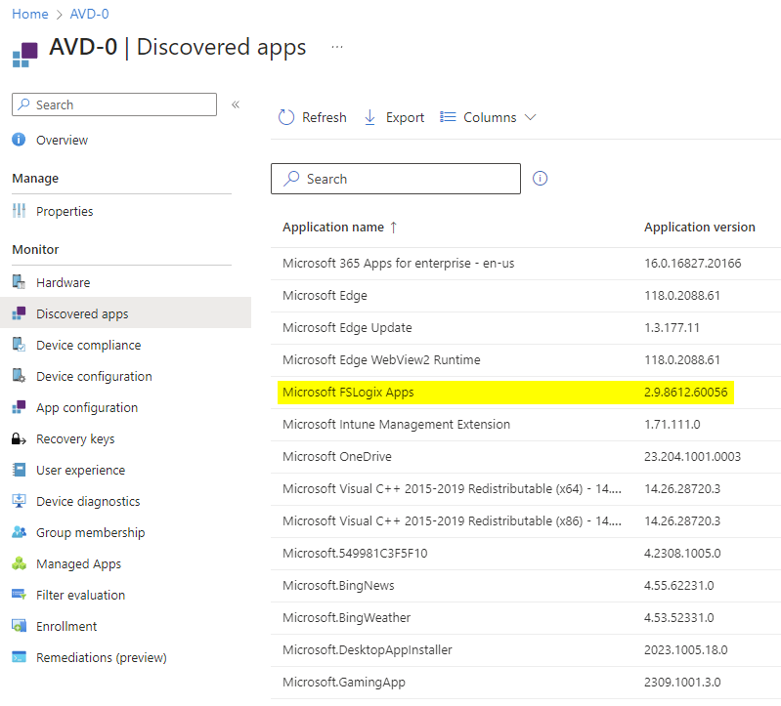The width and height of the screenshot is (781, 706).
Task: Click the Export button label
Action: point(405,117)
